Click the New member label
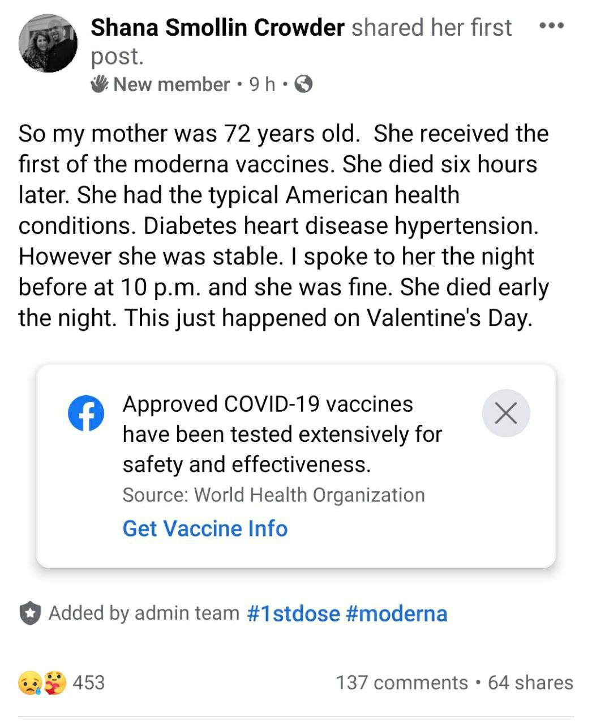 [x=171, y=84]
